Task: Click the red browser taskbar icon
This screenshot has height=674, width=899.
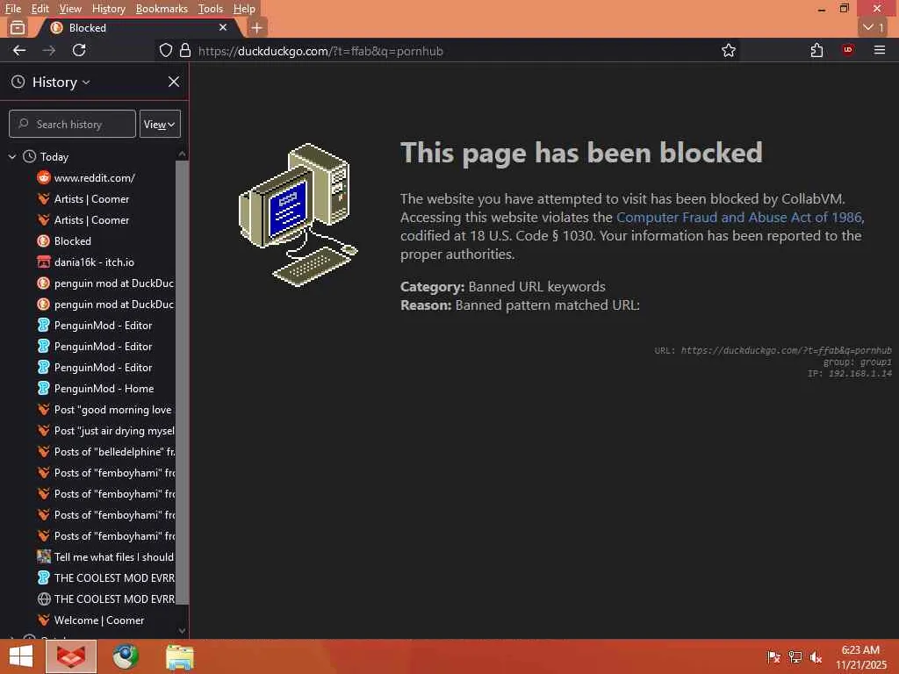Action: (71, 656)
